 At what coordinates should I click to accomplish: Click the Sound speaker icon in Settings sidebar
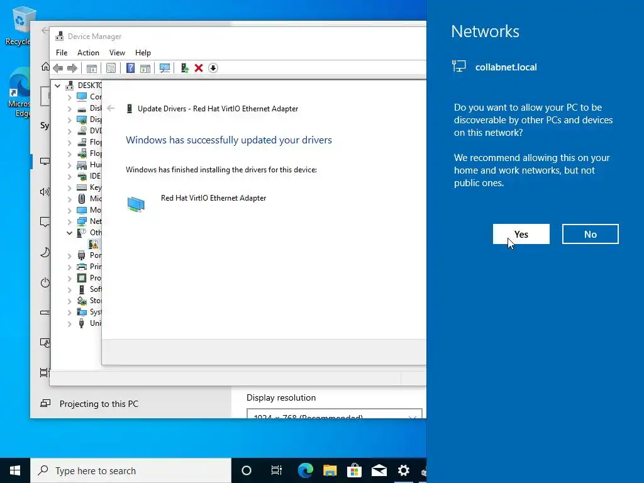click(x=45, y=191)
